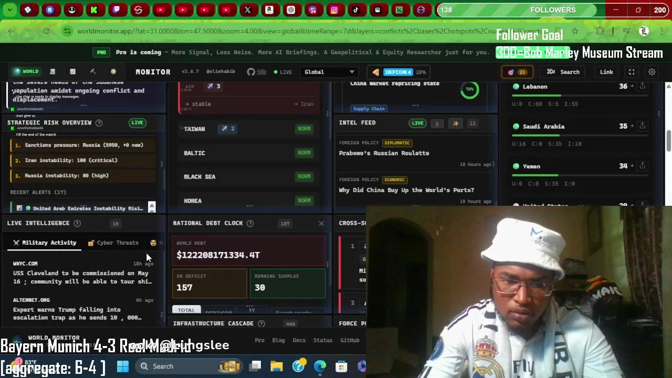
Task: Select the round happy variant icon
Action: coord(113,71)
